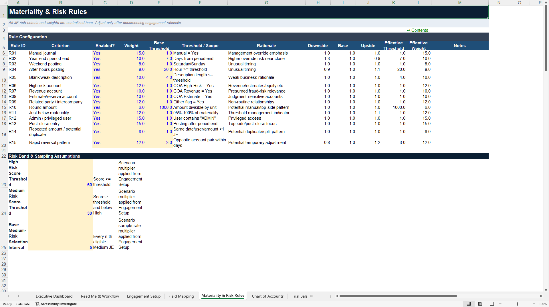The height and width of the screenshot is (307, 549).
Task: Select R02 downside value 1.3
Action: pos(318,59)
